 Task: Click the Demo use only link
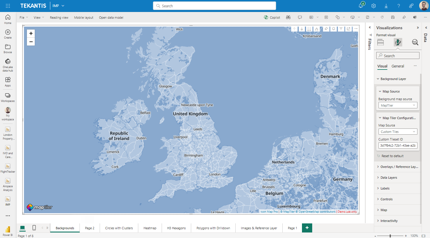(347, 211)
